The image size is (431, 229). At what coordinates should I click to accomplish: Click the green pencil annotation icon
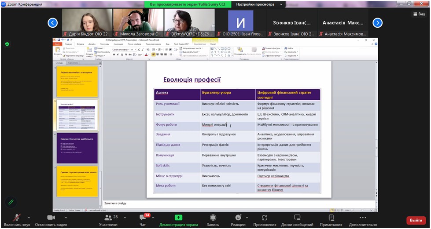tap(11, 202)
